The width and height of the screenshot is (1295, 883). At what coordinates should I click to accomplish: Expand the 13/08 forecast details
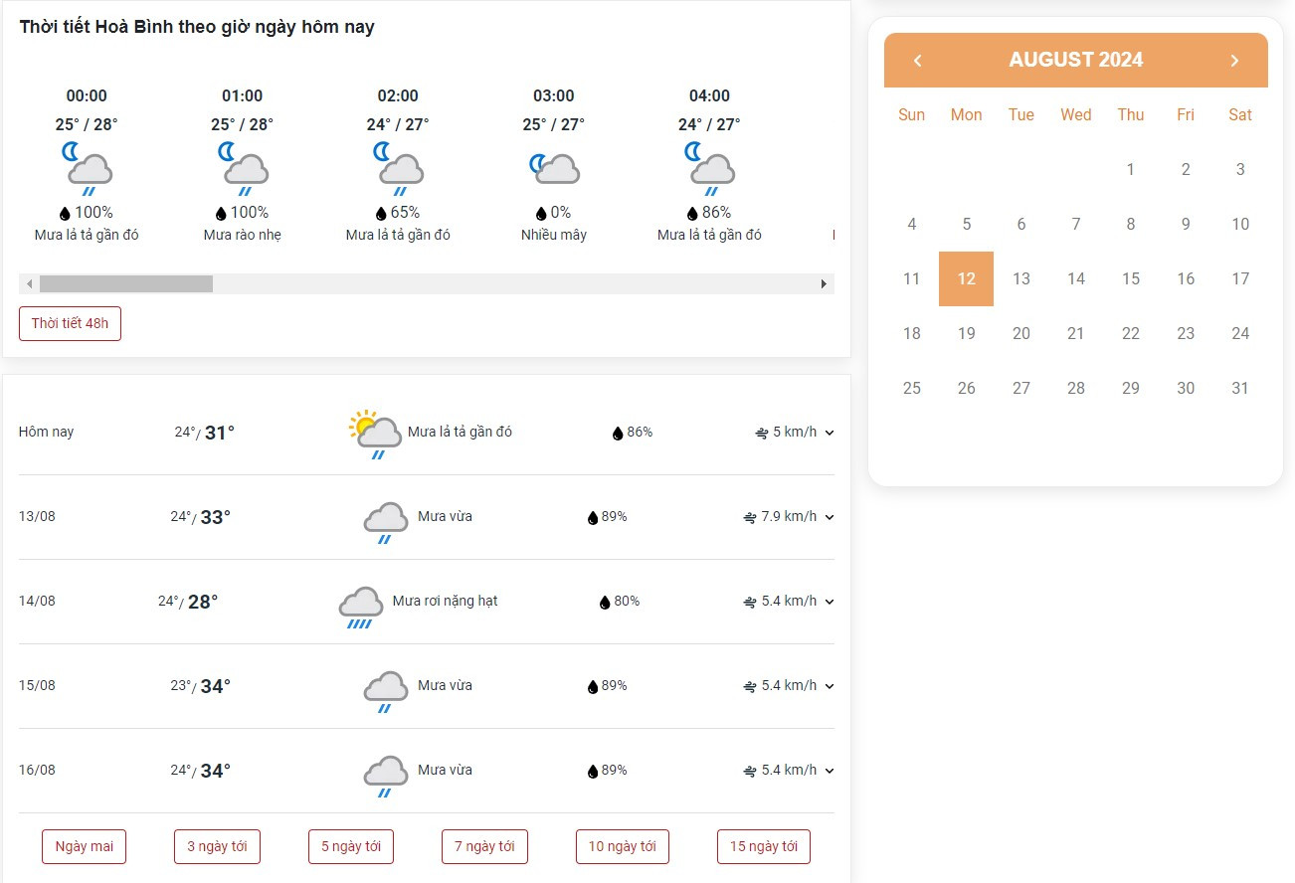830,517
